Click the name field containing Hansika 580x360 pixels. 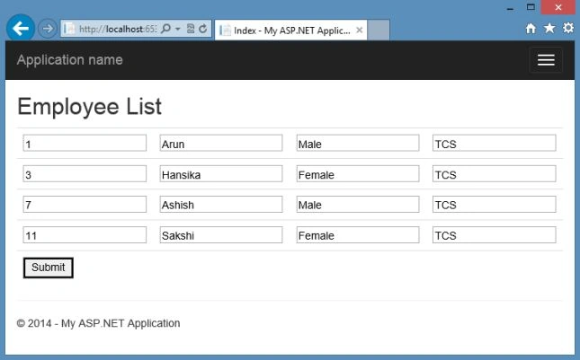221,173
